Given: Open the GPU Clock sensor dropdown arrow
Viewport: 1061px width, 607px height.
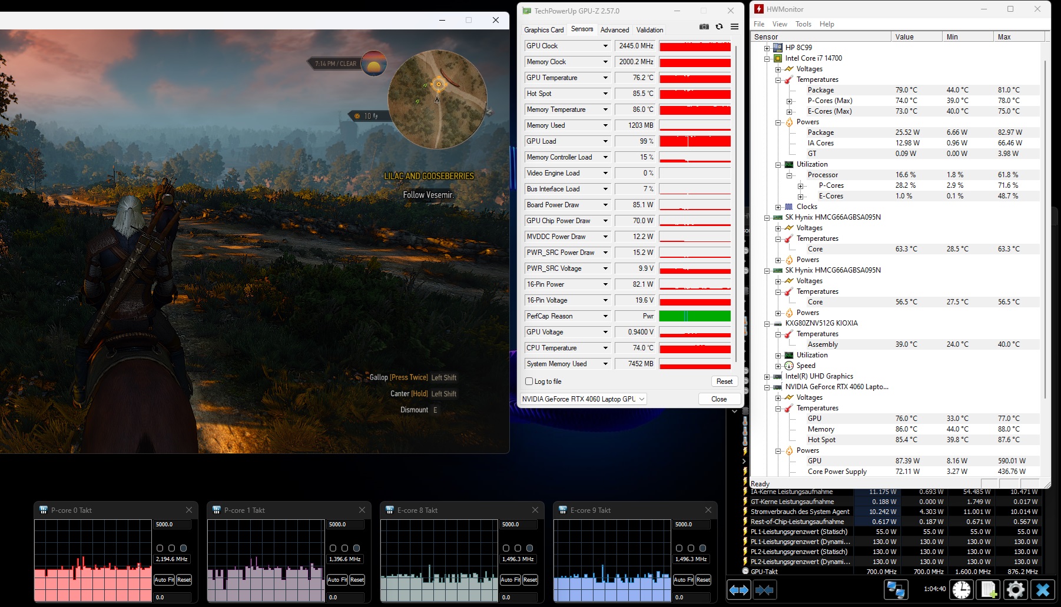Looking at the screenshot, I should [x=605, y=46].
